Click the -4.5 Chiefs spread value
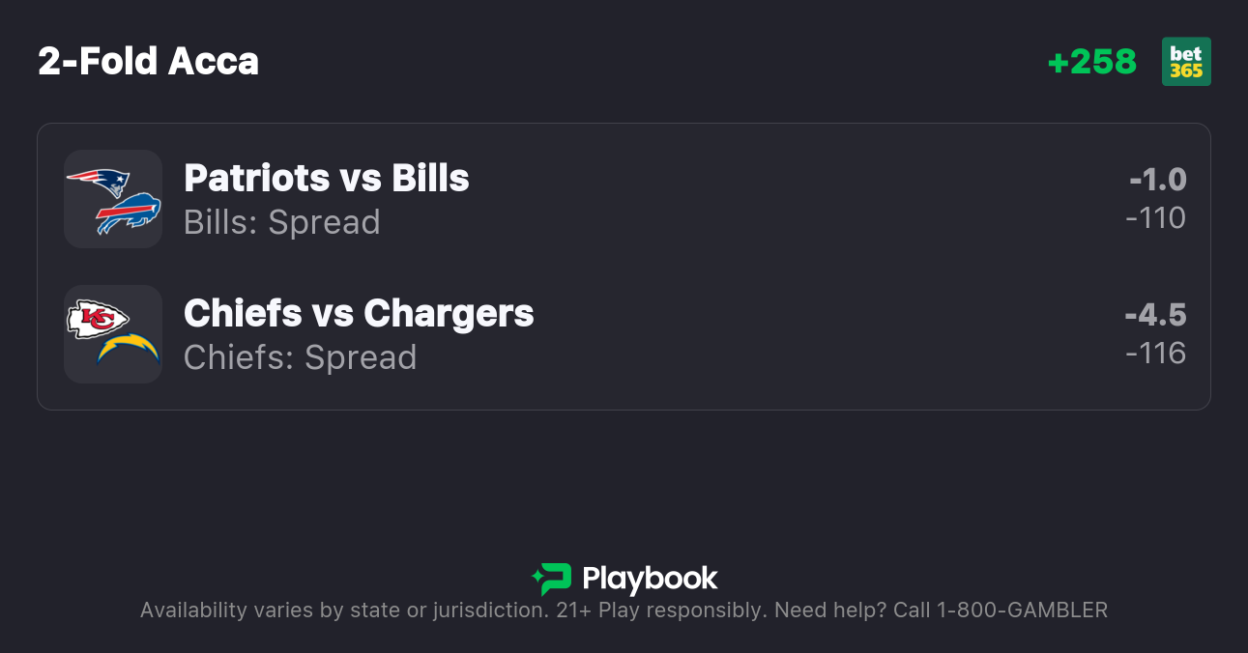The height and width of the screenshot is (653, 1248). click(x=1155, y=315)
